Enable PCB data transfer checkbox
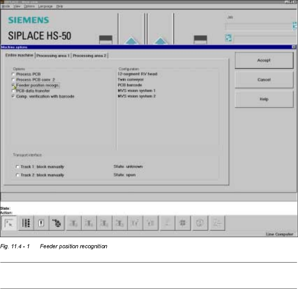This screenshot has height=289, width=298. click(x=13, y=91)
